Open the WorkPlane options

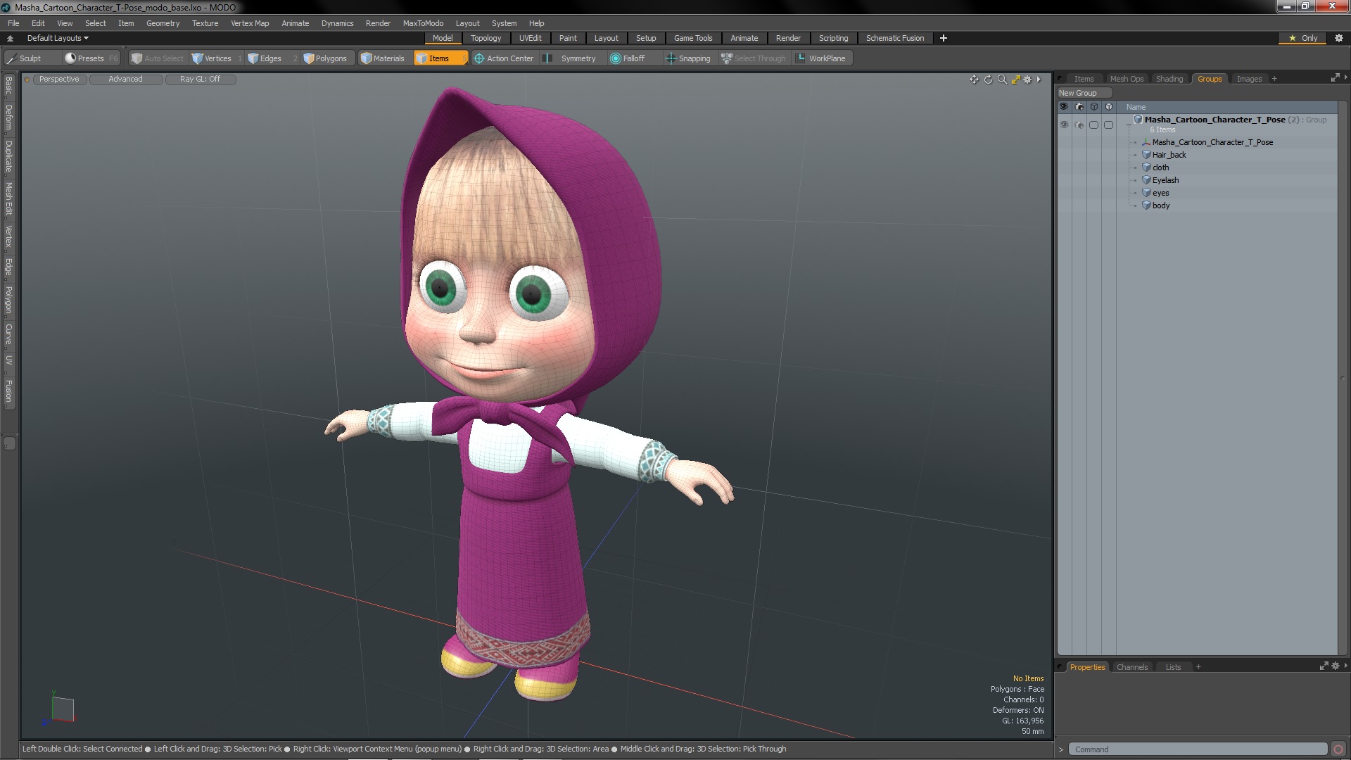click(x=821, y=58)
